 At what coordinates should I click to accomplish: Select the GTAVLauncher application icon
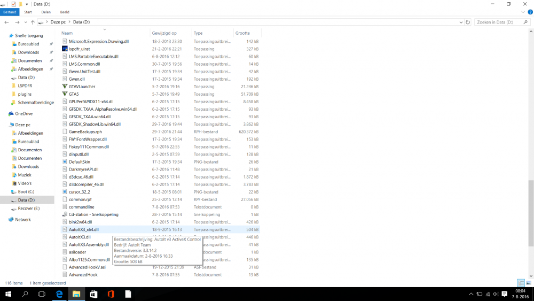(65, 87)
